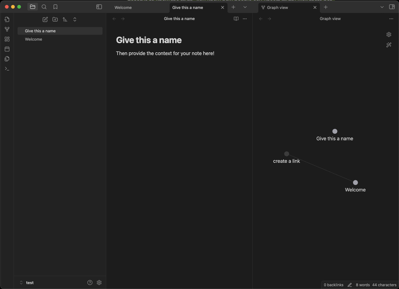The width and height of the screenshot is (399, 289).
Task: Open the command palette terminal icon
Action: [7, 69]
